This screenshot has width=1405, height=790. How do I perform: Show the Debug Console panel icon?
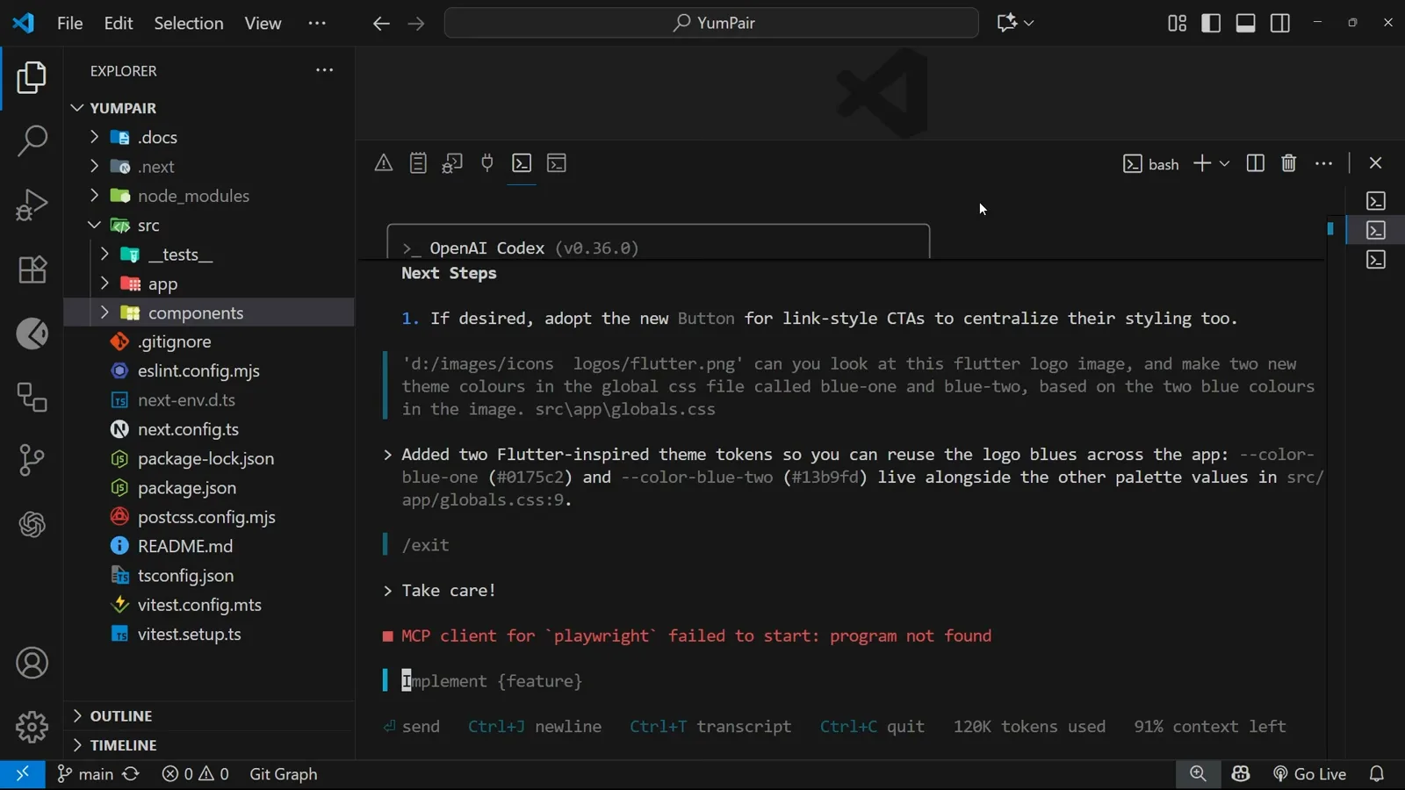[x=452, y=163]
